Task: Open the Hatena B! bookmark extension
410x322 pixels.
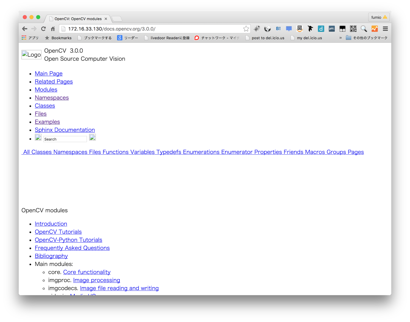Action: (278, 29)
